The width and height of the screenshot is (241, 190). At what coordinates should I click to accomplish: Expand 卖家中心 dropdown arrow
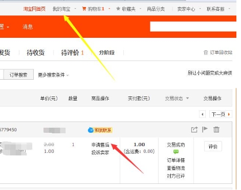[200, 9]
